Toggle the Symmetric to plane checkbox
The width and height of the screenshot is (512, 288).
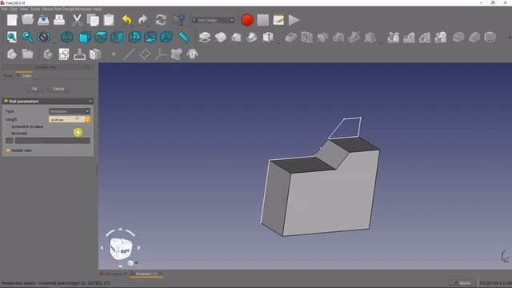8,126
